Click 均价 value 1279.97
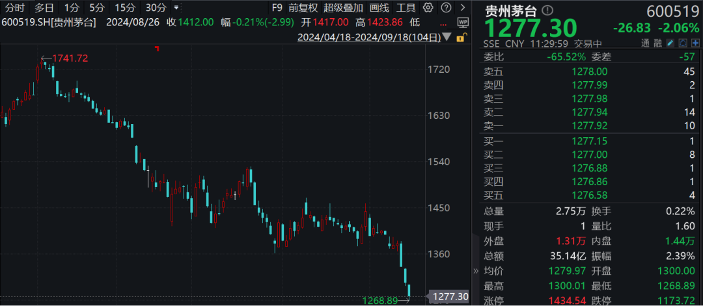 coord(567,271)
